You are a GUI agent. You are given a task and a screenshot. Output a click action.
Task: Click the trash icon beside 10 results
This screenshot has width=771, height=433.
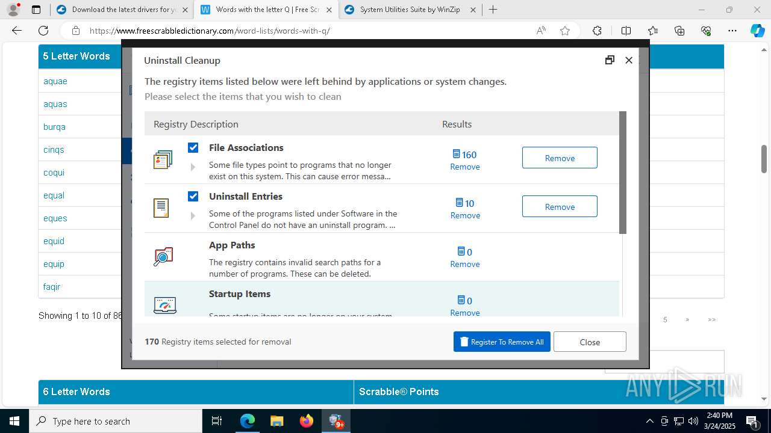pyautogui.click(x=460, y=203)
